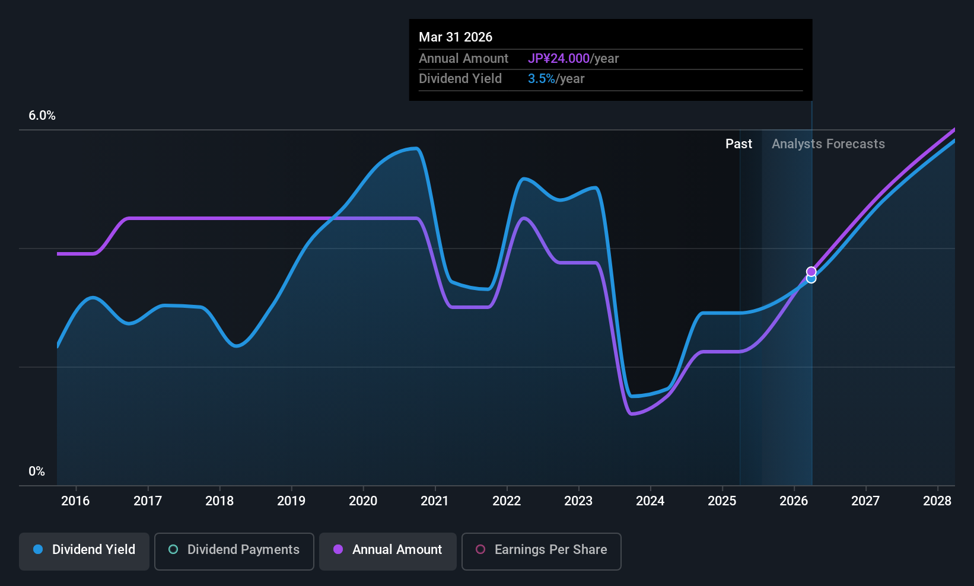Viewport: 974px width, 586px height.
Task: Enable the Dividend Payments legend series
Action: [234, 552]
